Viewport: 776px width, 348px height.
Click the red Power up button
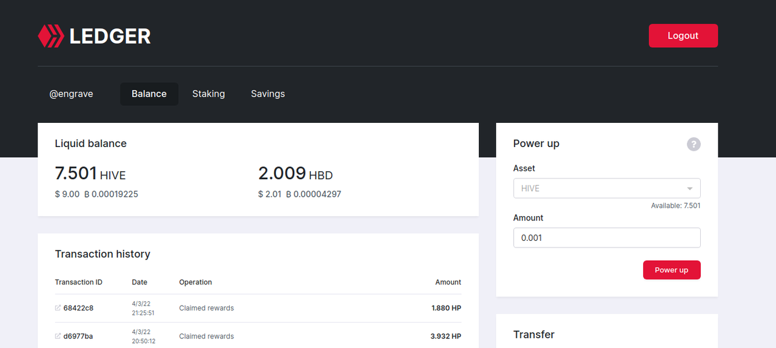click(672, 270)
